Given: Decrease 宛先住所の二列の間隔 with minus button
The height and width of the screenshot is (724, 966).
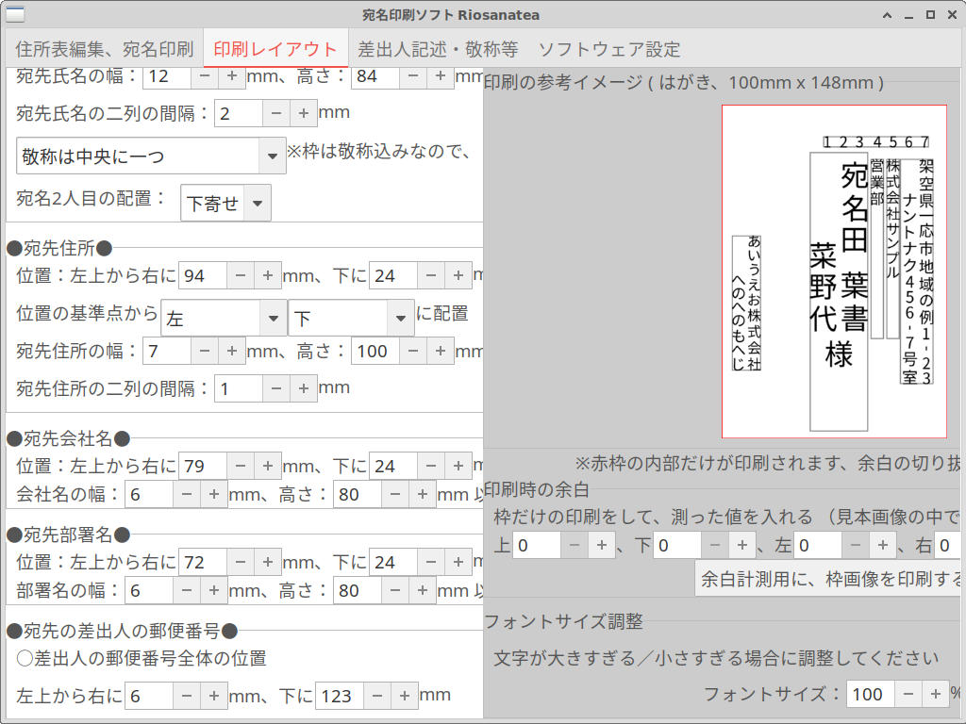Looking at the screenshot, I should point(275,388).
